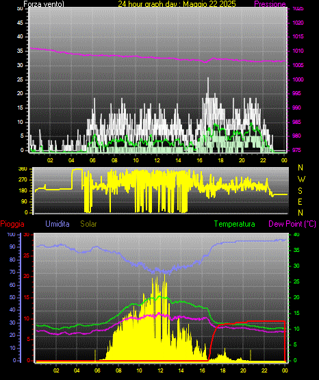The width and height of the screenshot is (319, 380).
Task: Click the Pressione legend label
Action: 270,4
